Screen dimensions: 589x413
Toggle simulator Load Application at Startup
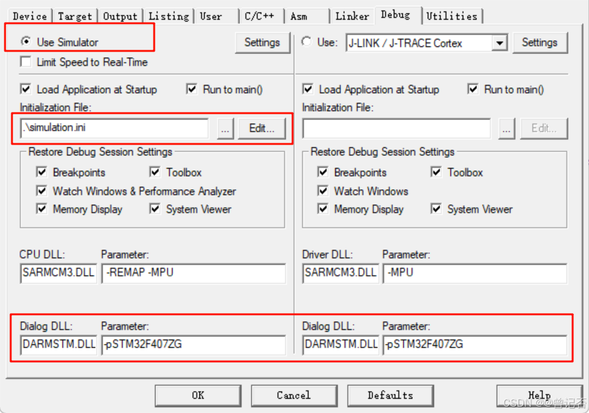click(26, 89)
